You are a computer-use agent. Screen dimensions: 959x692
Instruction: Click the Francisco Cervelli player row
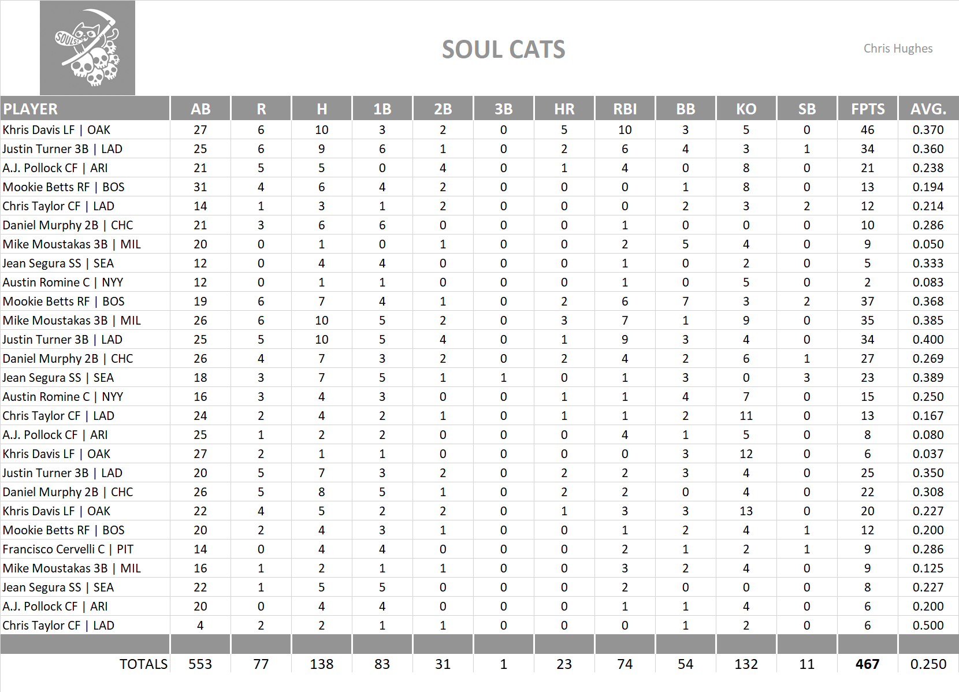click(68, 549)
